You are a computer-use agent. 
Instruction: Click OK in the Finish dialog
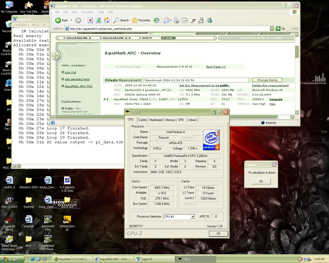[x=261, y=181]
